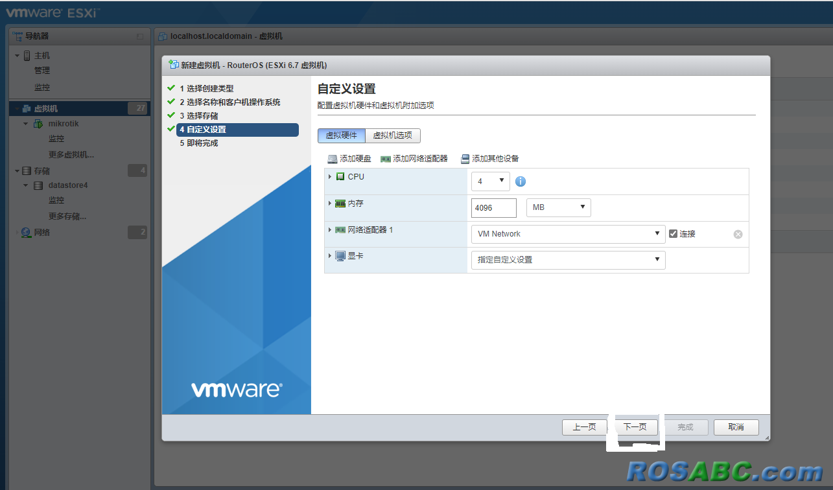This screenshot has width=833, height=490.
Task: Collapse navigator with pin icon
Action: tap(140, 37)
